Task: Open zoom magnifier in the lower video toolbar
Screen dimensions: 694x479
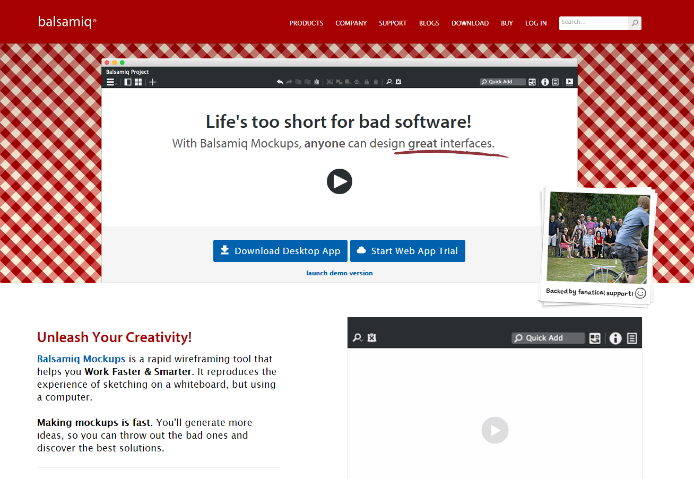Action: (x=358, y=338)
